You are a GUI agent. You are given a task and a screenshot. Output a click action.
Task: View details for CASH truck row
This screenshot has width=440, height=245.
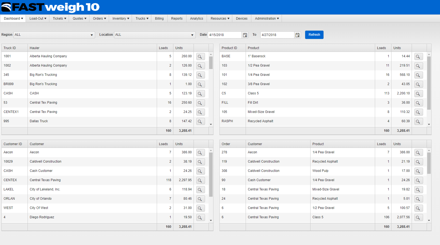click(200, 94)
